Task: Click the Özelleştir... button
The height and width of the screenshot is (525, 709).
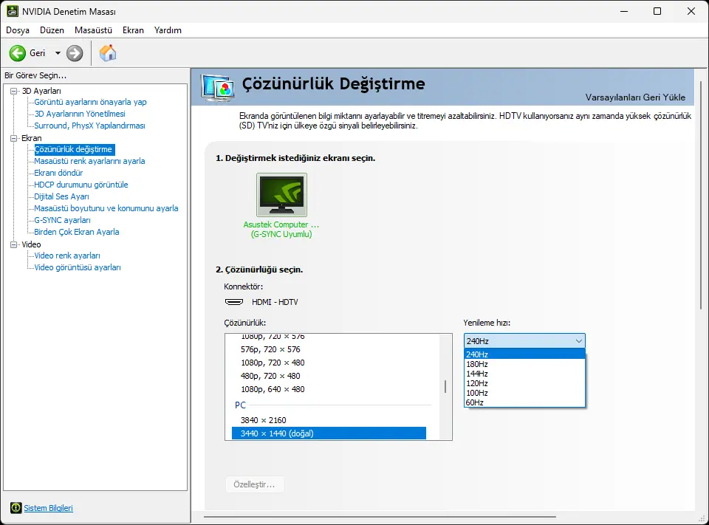Action: pos(255,484)
